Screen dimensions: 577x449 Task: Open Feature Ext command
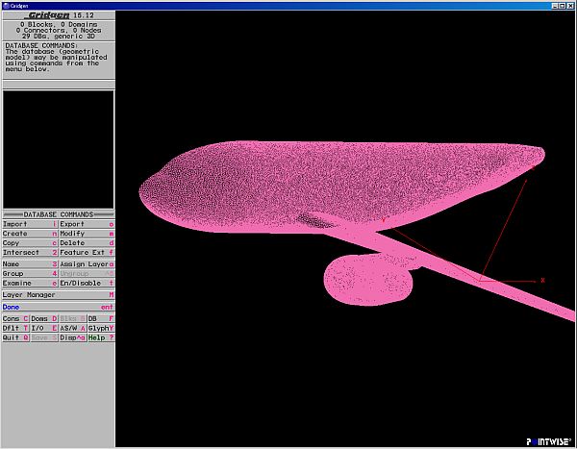tap(87, 253)
